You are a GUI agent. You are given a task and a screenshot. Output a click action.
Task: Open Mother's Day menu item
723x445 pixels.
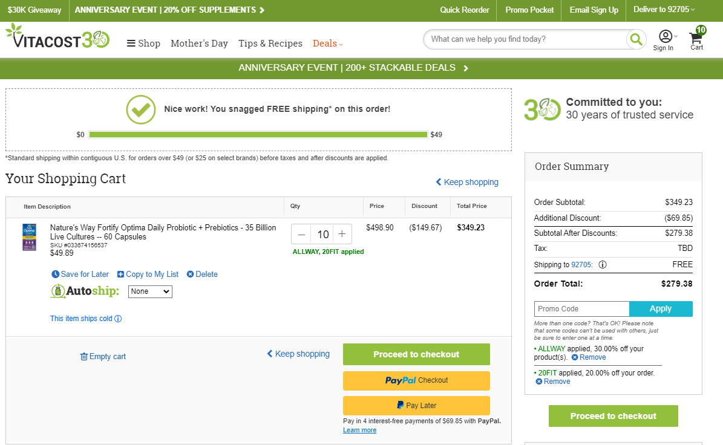199,44
